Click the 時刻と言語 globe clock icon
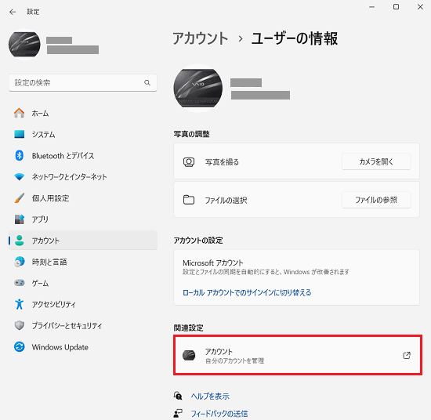431x420 pixels. coord(20,262)
